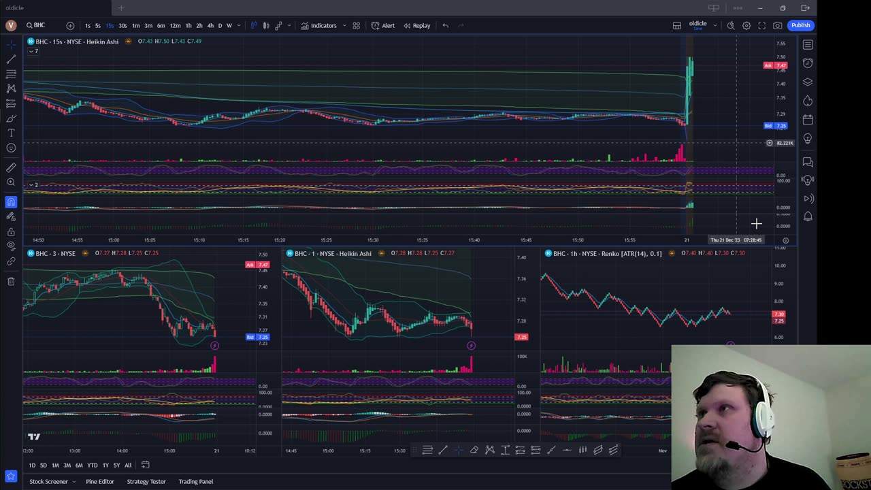
Task: Open the ideas stream broadcast icon
Action: [x=808, y=180]
